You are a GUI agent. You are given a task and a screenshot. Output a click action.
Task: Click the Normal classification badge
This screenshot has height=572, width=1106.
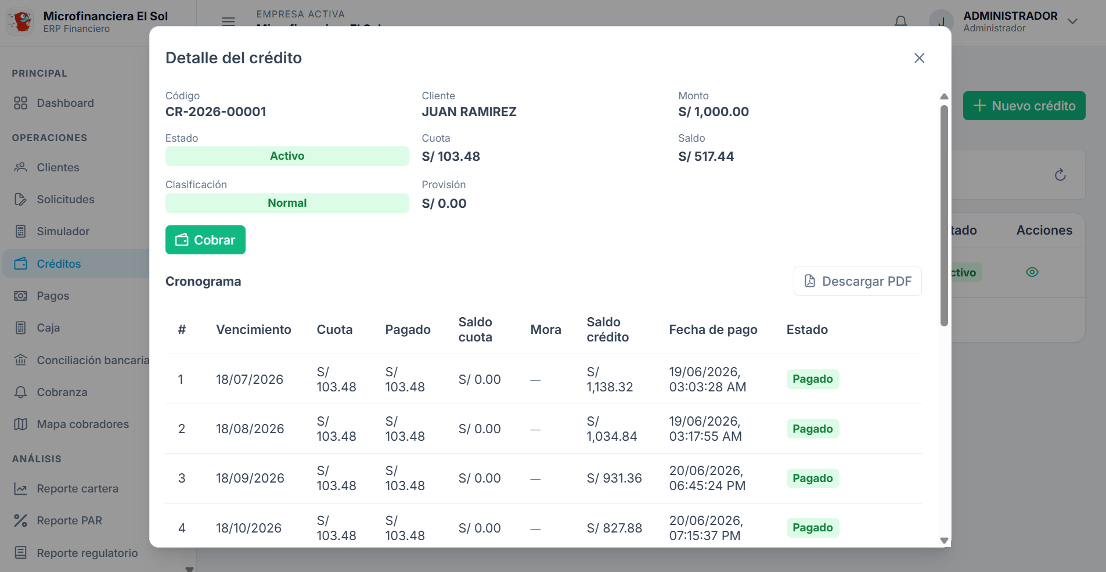(287, 203)
